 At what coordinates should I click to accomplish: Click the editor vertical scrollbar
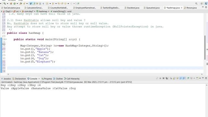(205, 48)
